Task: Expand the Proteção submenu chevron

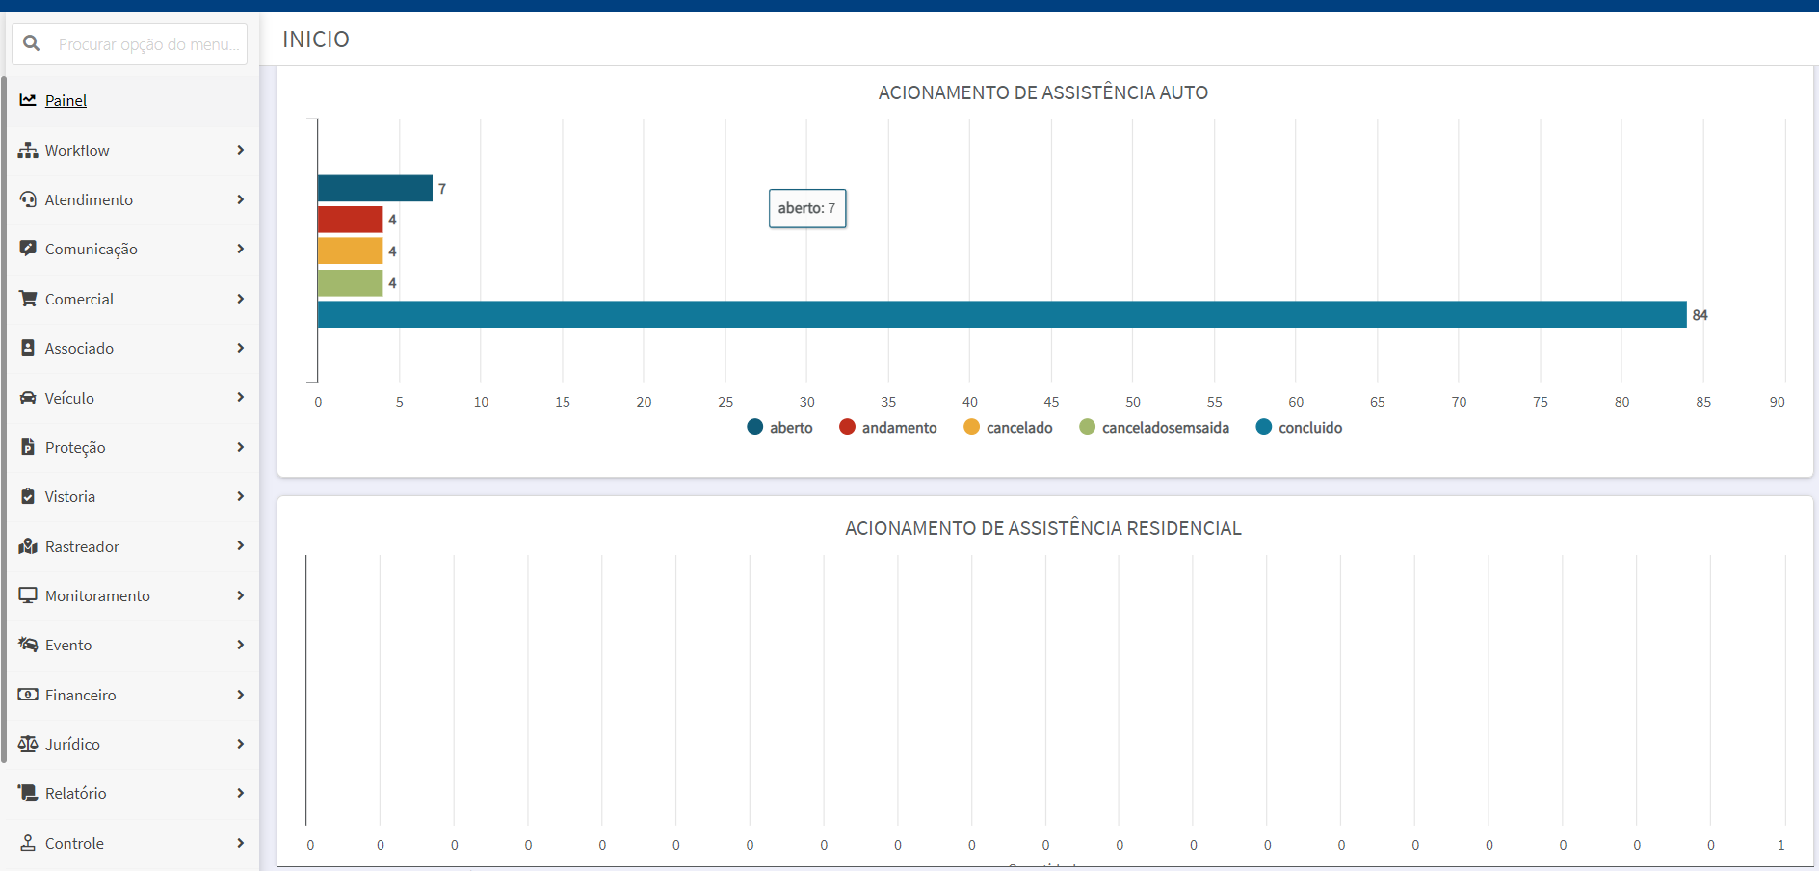Action: tap(240, 447)
